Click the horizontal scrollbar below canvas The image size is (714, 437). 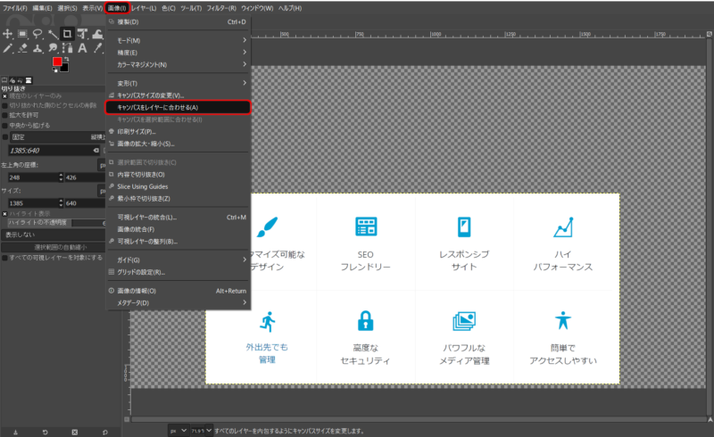(418, 419)
